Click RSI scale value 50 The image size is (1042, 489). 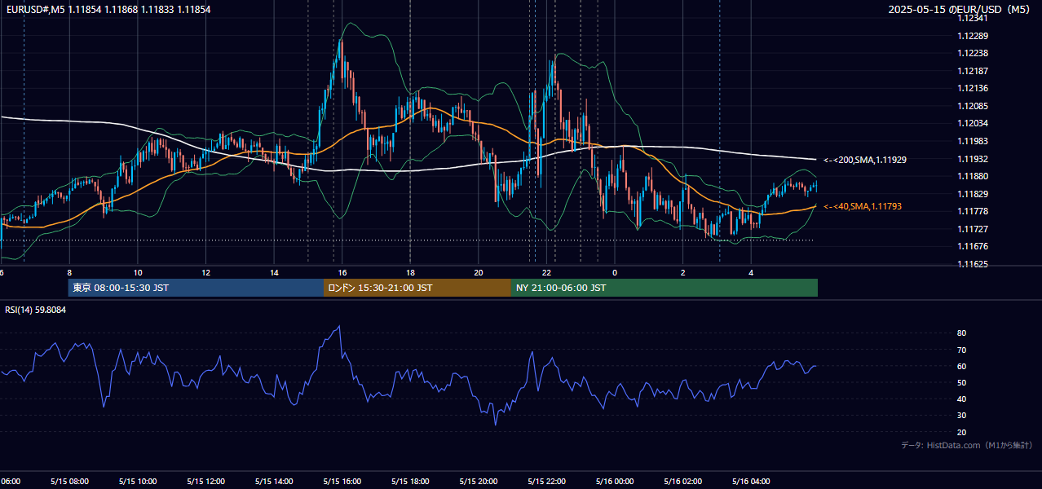(961, 382)
